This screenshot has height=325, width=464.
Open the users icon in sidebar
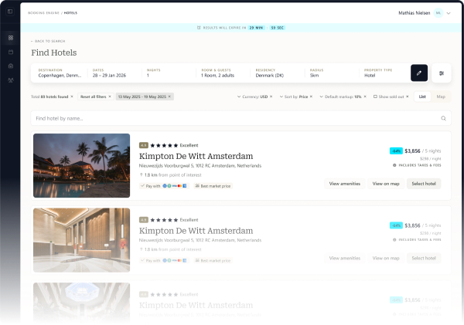click(11, 80)
